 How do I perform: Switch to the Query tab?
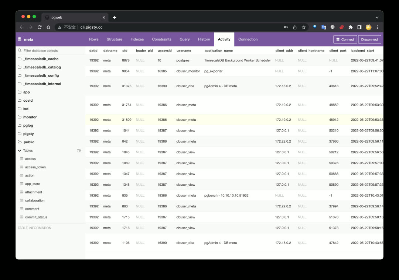click(184, 39)
